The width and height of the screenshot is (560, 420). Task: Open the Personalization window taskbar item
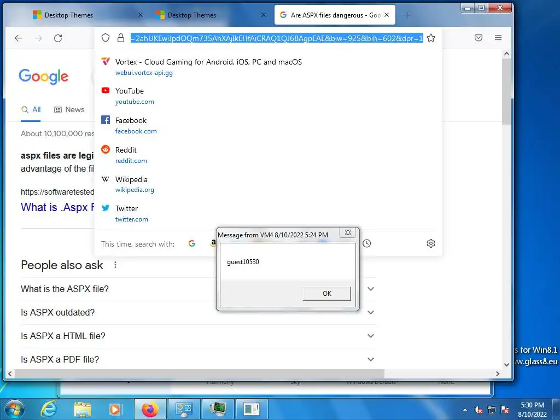click(x=252, y=409)
